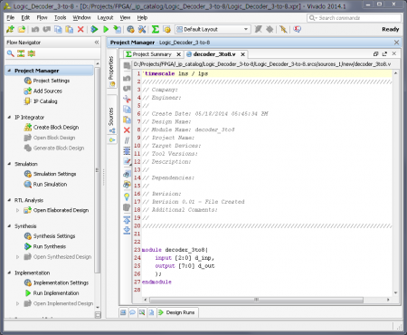407x335 pixels.
Task: Click the Flow Navigator scrollbar up arrow
Action: tap(98, 63)
